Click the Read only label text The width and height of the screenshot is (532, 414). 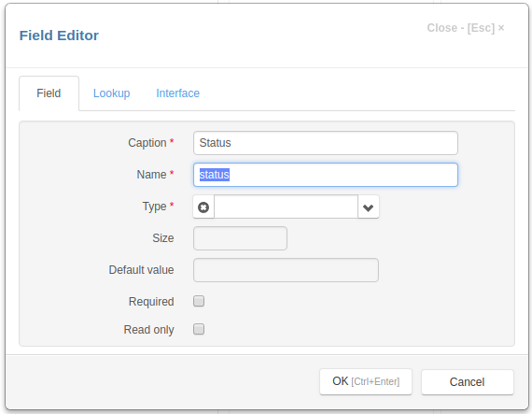pyautogui.click(x=149, y=330)
